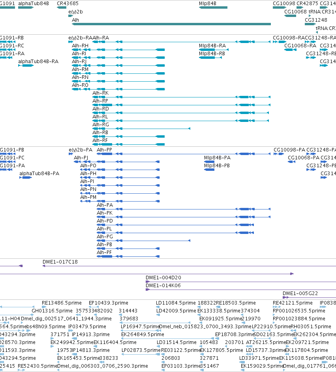Select the DME1-017C18 clone label

(x=60, y=262)
